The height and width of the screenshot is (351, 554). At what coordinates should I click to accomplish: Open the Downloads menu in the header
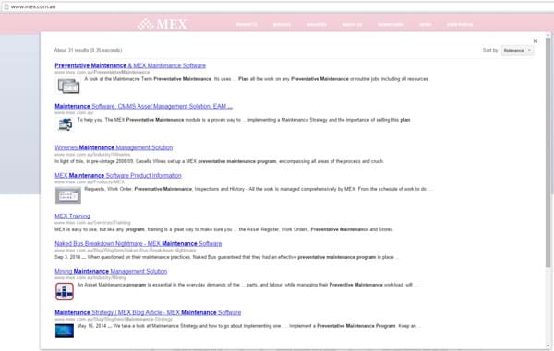[391, 24]
